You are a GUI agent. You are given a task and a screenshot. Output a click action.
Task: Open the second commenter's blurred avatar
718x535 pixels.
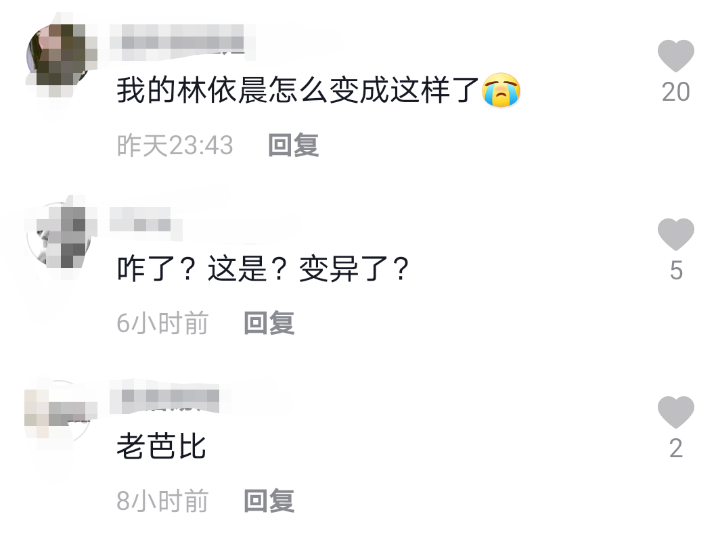pos(59,234)
